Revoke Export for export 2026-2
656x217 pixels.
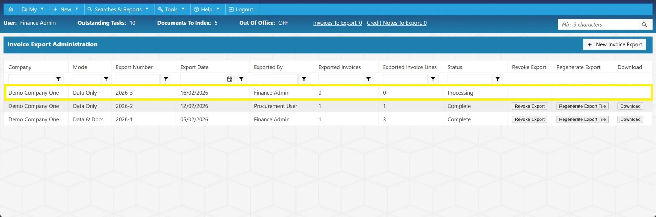(x=529, y=106)
